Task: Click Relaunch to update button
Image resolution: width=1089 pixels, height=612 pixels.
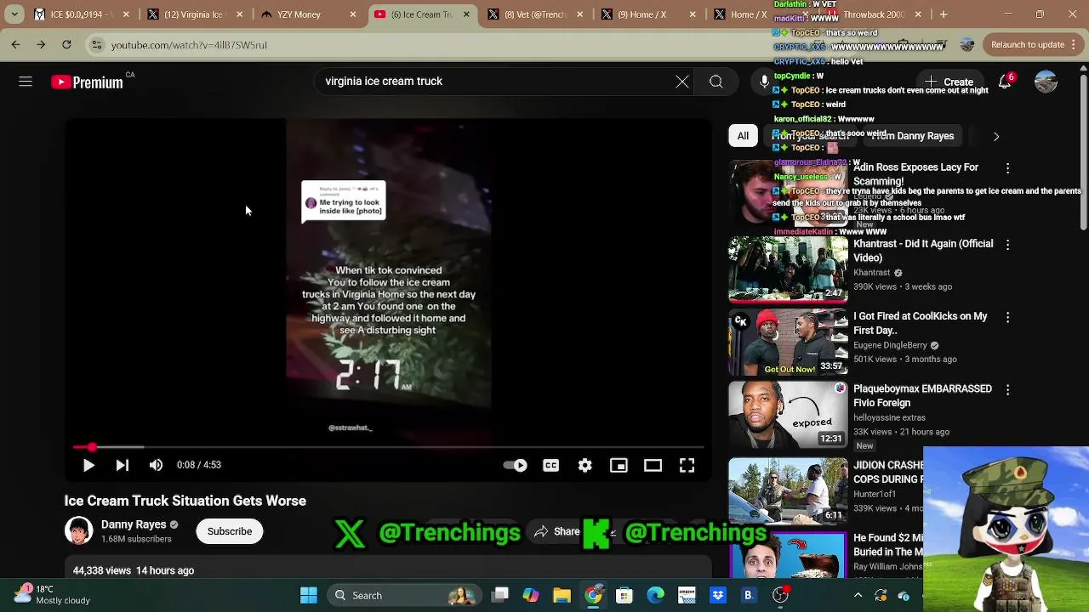Action: (x=1028, y=45)
